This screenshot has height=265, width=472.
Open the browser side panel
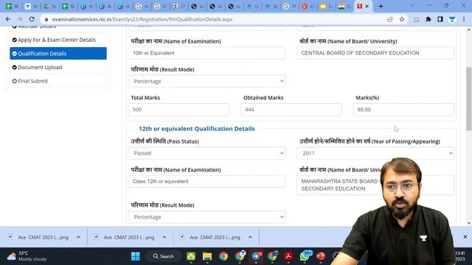[x=440, y=19]
